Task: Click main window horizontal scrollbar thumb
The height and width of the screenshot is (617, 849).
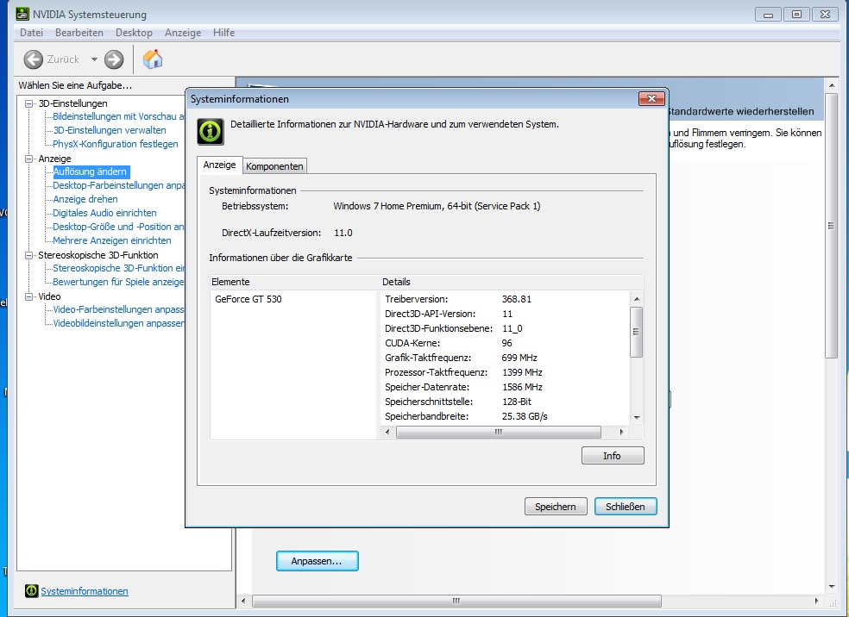Action: [456, 601]
